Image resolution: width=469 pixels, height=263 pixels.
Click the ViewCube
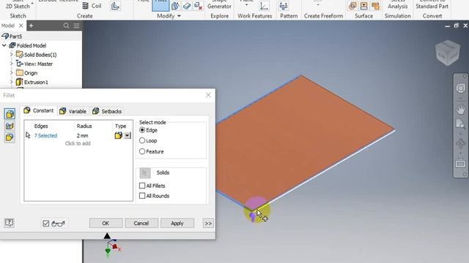[448, 53]
